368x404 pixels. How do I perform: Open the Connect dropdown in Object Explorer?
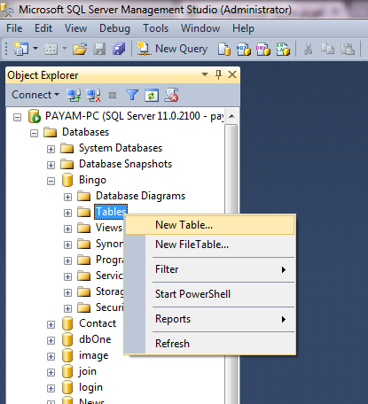(x=35, y=95)
